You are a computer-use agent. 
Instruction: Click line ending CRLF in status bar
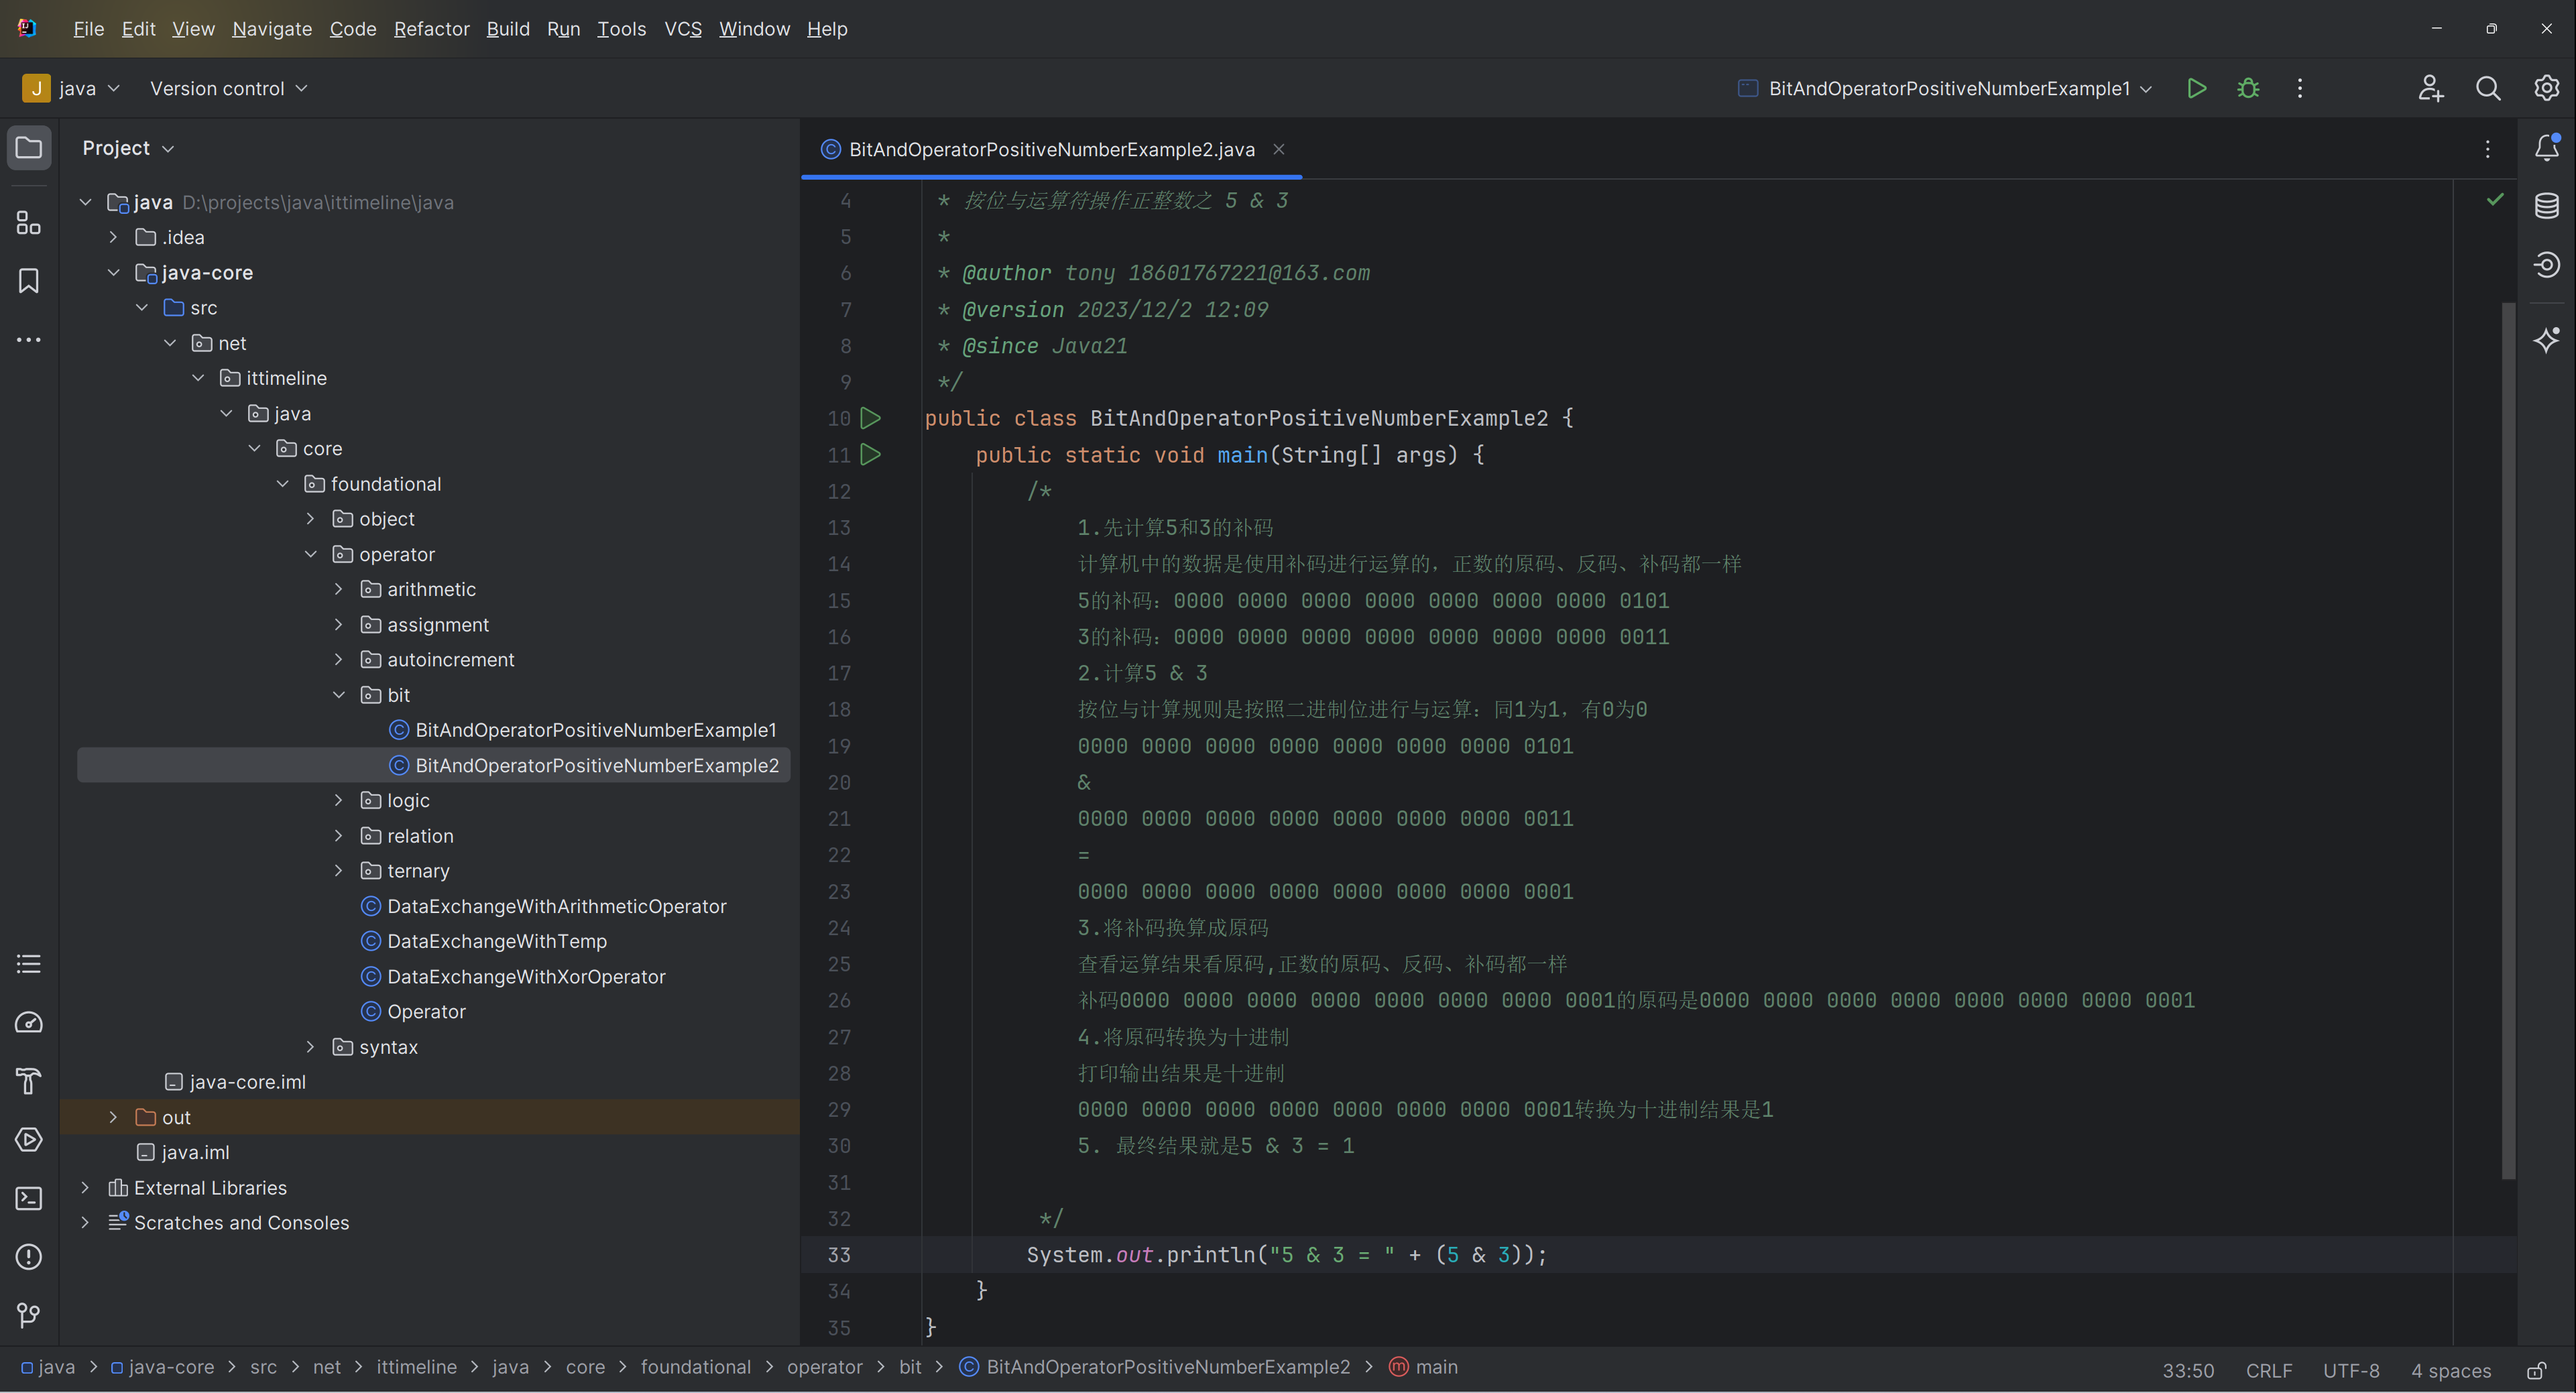click(2269, 1370)
